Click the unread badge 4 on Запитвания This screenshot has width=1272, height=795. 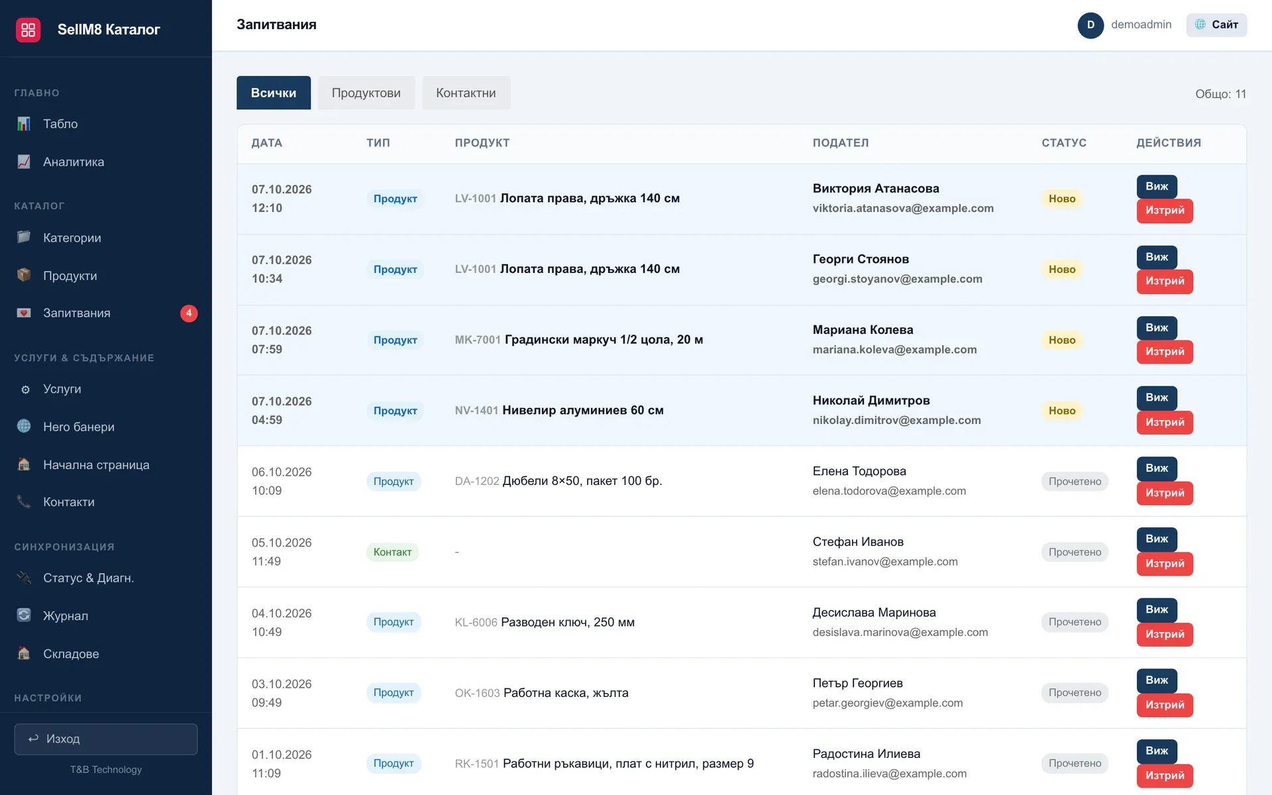click(x=189, y=313)
